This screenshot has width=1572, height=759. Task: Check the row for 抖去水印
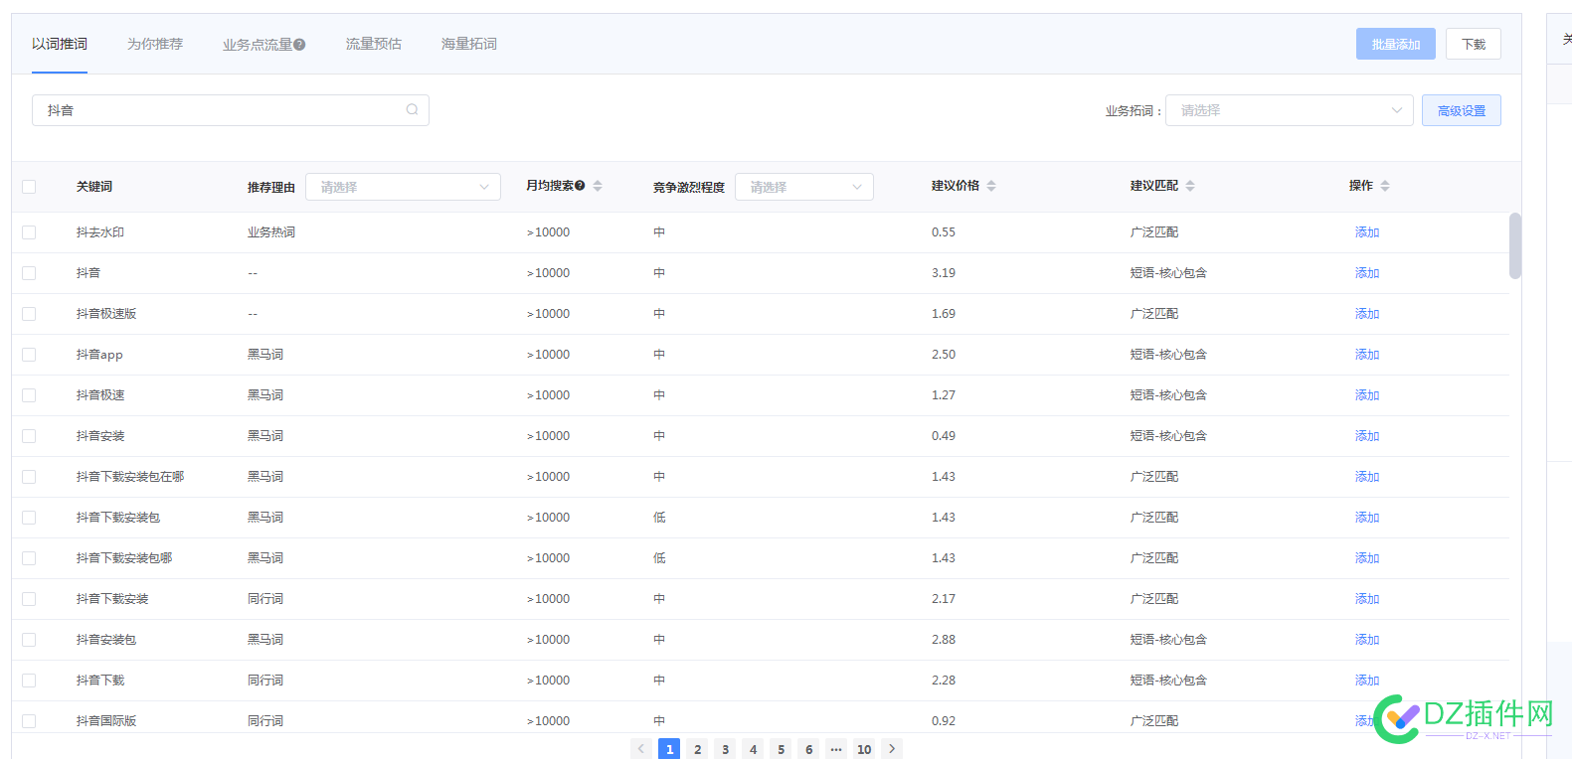pyautogui.click(x=29, y=232)
